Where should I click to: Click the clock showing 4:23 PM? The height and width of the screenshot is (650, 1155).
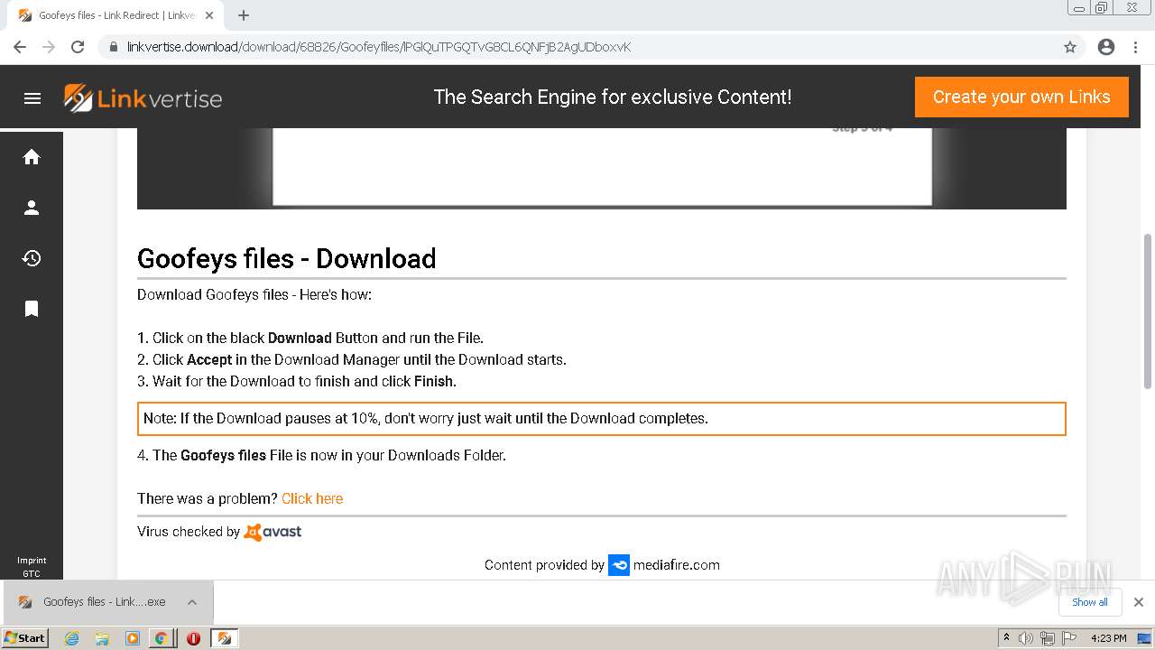[1109, 638]
